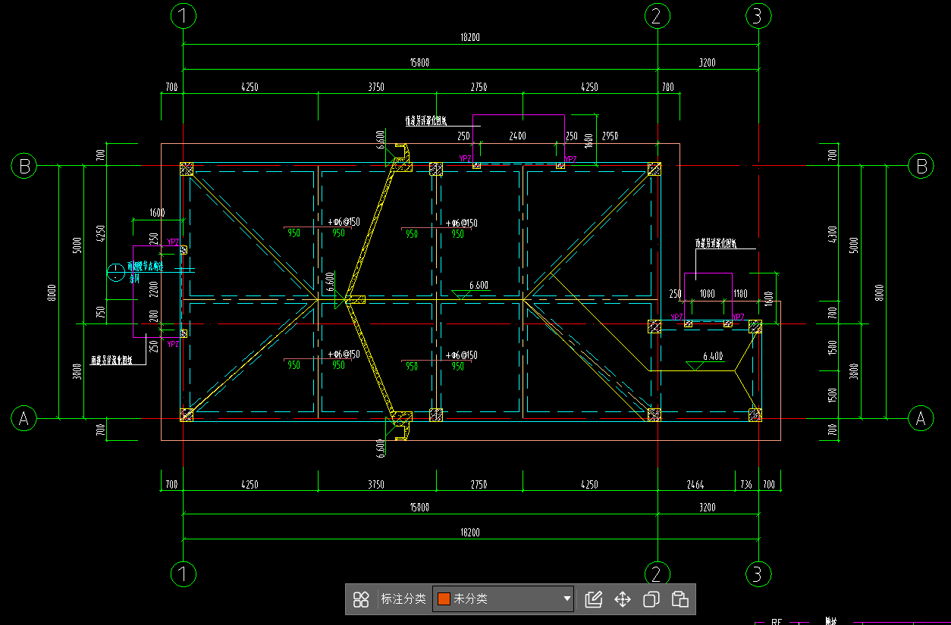Screen dimensions: 951x625
Task: Select the 1000 dimension text
Action: [x=706, y=293]
